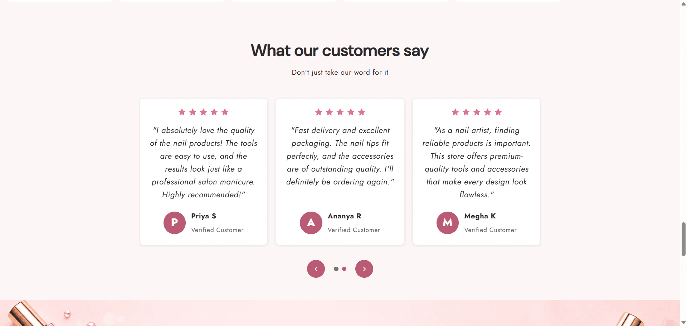Click Priya S avatar circle with P
The image size is (687, 326).
pos(175,223)
